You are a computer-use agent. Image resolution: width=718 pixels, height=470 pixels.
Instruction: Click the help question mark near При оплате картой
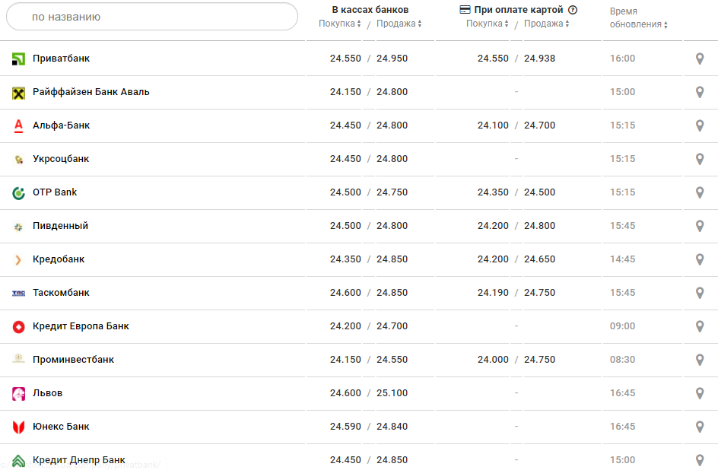[x=573, y=10]
